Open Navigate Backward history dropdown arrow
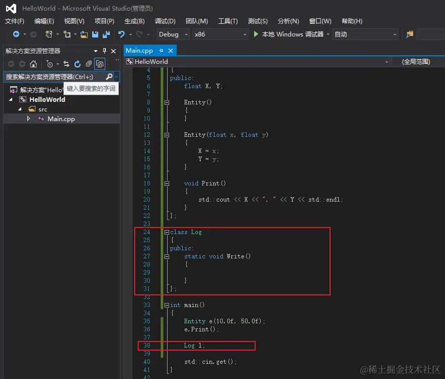Screen dimensions: 445x379 (25, 34)
